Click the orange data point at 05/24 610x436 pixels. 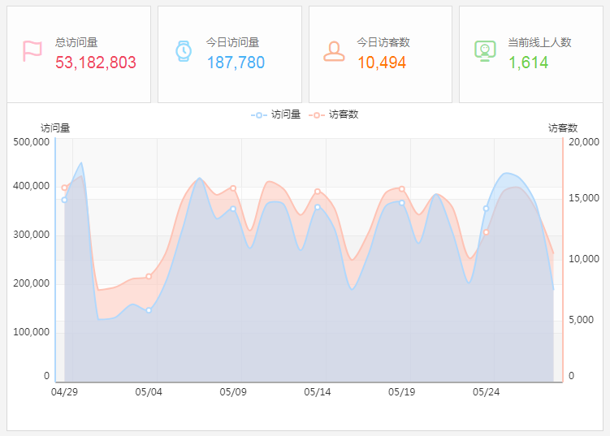(486, 232)
